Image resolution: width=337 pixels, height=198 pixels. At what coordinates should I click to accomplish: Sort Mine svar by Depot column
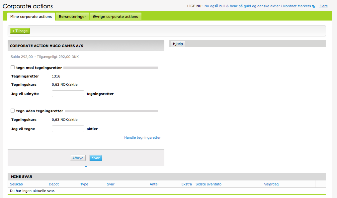(54, 184)
